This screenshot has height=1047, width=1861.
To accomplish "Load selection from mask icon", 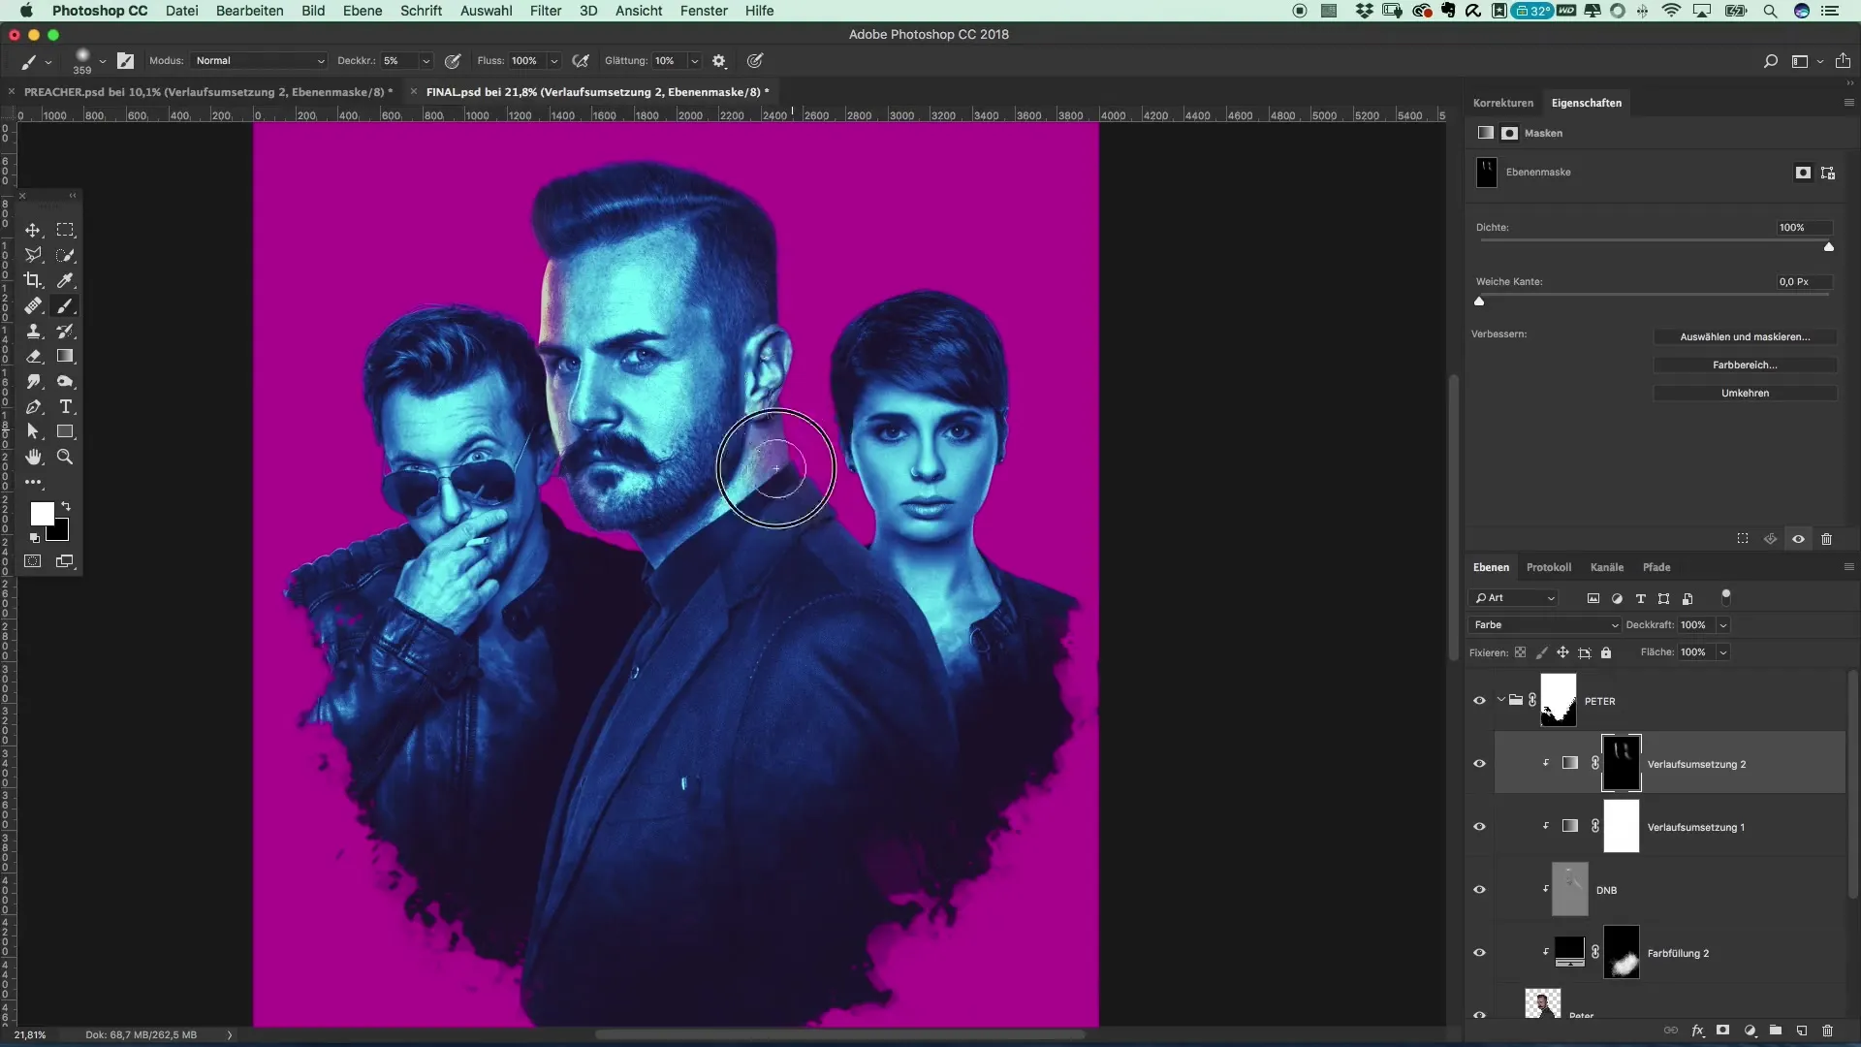I will [x=1743, y=539].
